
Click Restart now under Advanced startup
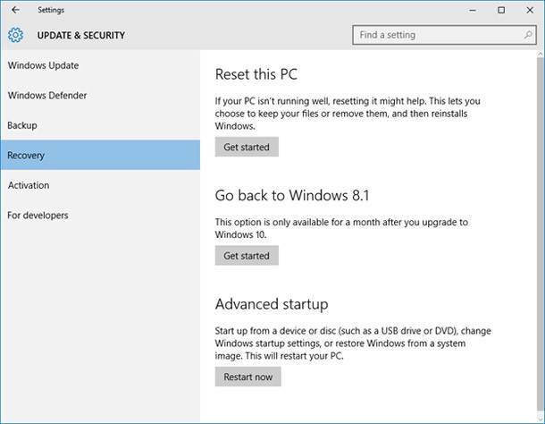tap(247, 377)
